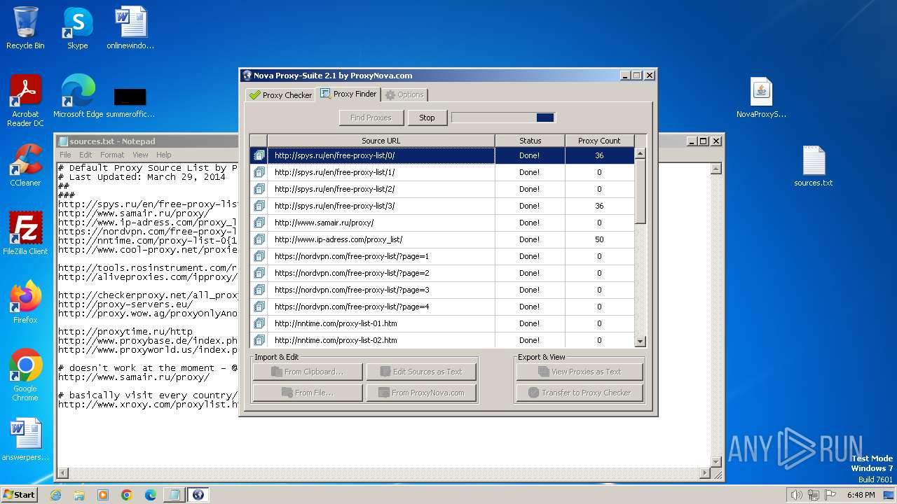
Task: Click the Notepad taskbar button
Action: click(174, 495)
